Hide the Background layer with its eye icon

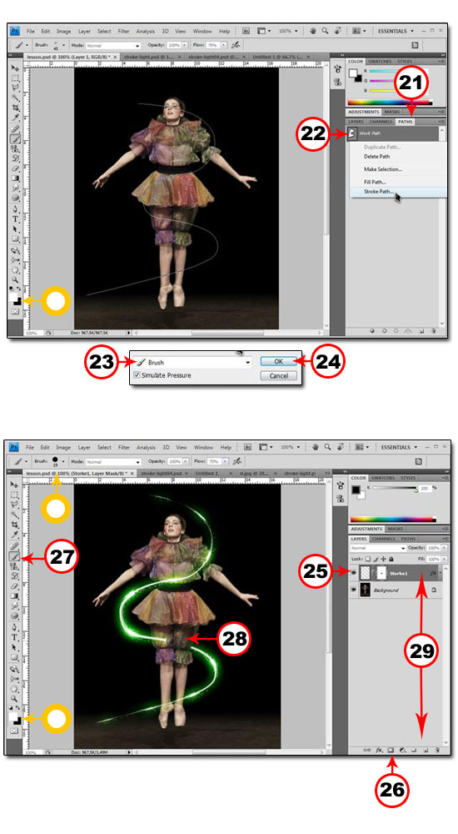coord(353,590)
